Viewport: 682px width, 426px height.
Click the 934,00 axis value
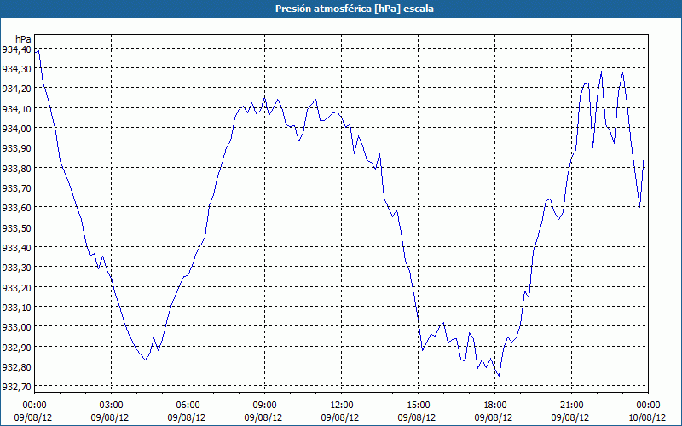tap(16, 129)
